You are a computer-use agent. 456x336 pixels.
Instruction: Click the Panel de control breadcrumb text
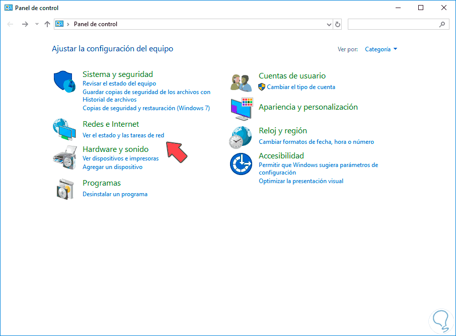coord(96,24)
